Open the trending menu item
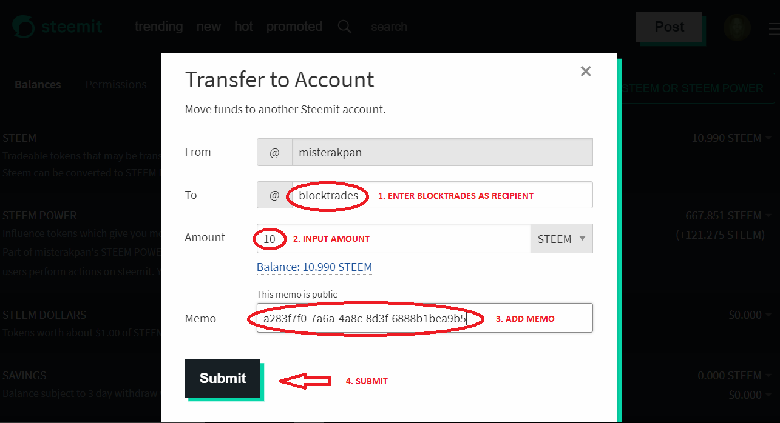The width and height of the screenshot is (780, 423). click(158, 27)
